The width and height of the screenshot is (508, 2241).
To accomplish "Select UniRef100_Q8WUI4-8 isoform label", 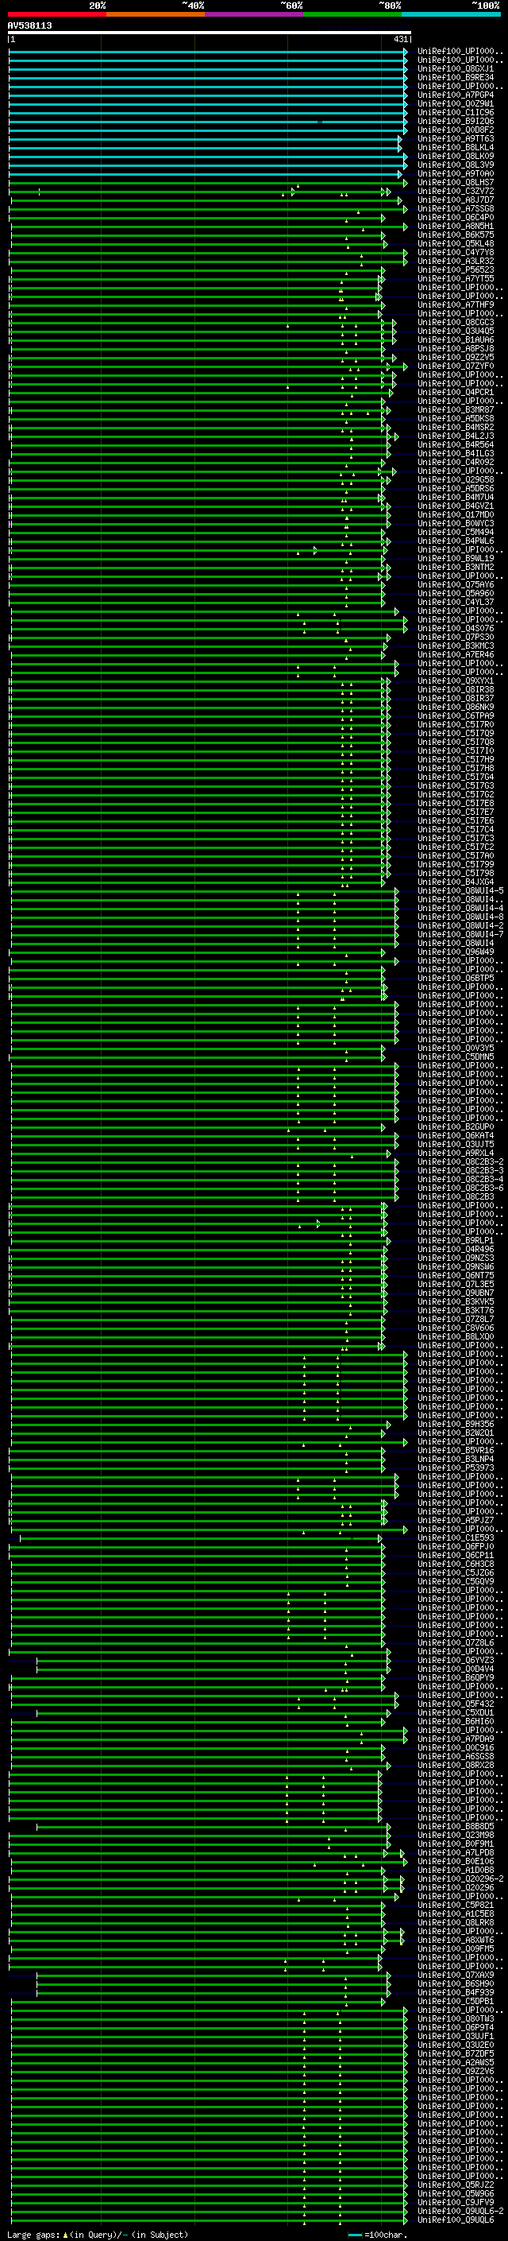I will tap(460, 917).
